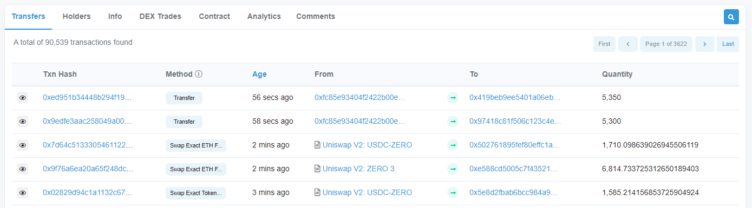The width and height of the screenshot is (752, 208).
Task: Toggle the eye icon for txn 0x9edfe3aac258049a00
Action: (23, 122)
